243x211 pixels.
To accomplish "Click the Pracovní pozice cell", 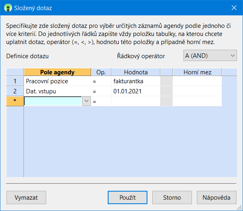I will (x=58, y=81).
